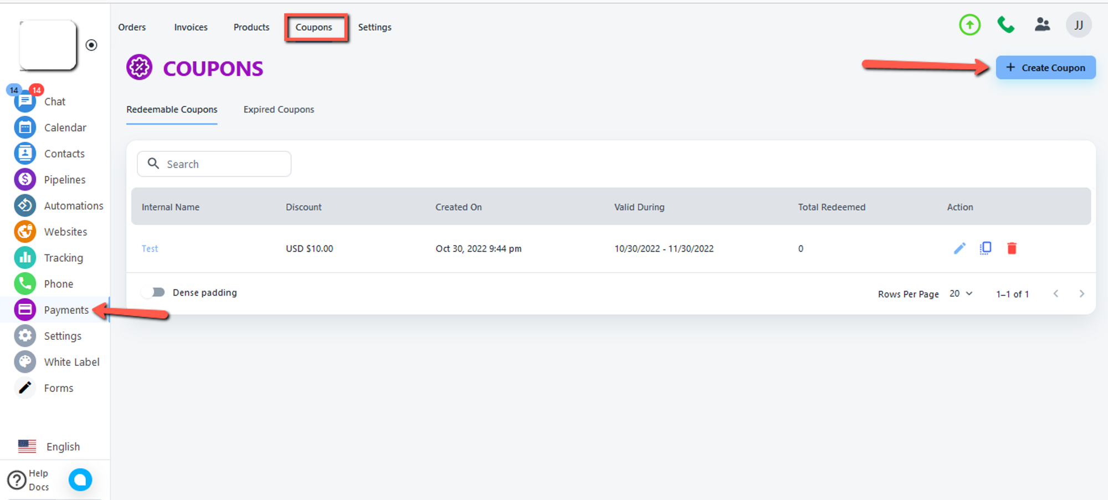The width and height of the screenshot is (1108, 500).
Task: Click the radio button beside the logo
Action: click(91, 45)
